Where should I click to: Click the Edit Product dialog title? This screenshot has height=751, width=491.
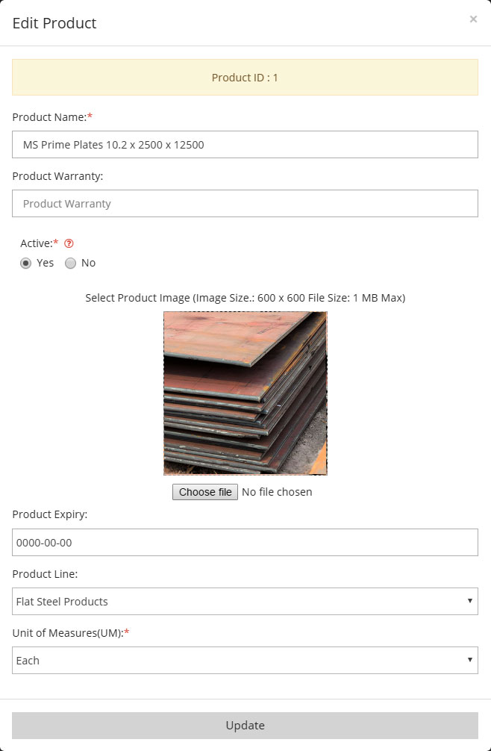pyautogui.click(x=54, y=23)
